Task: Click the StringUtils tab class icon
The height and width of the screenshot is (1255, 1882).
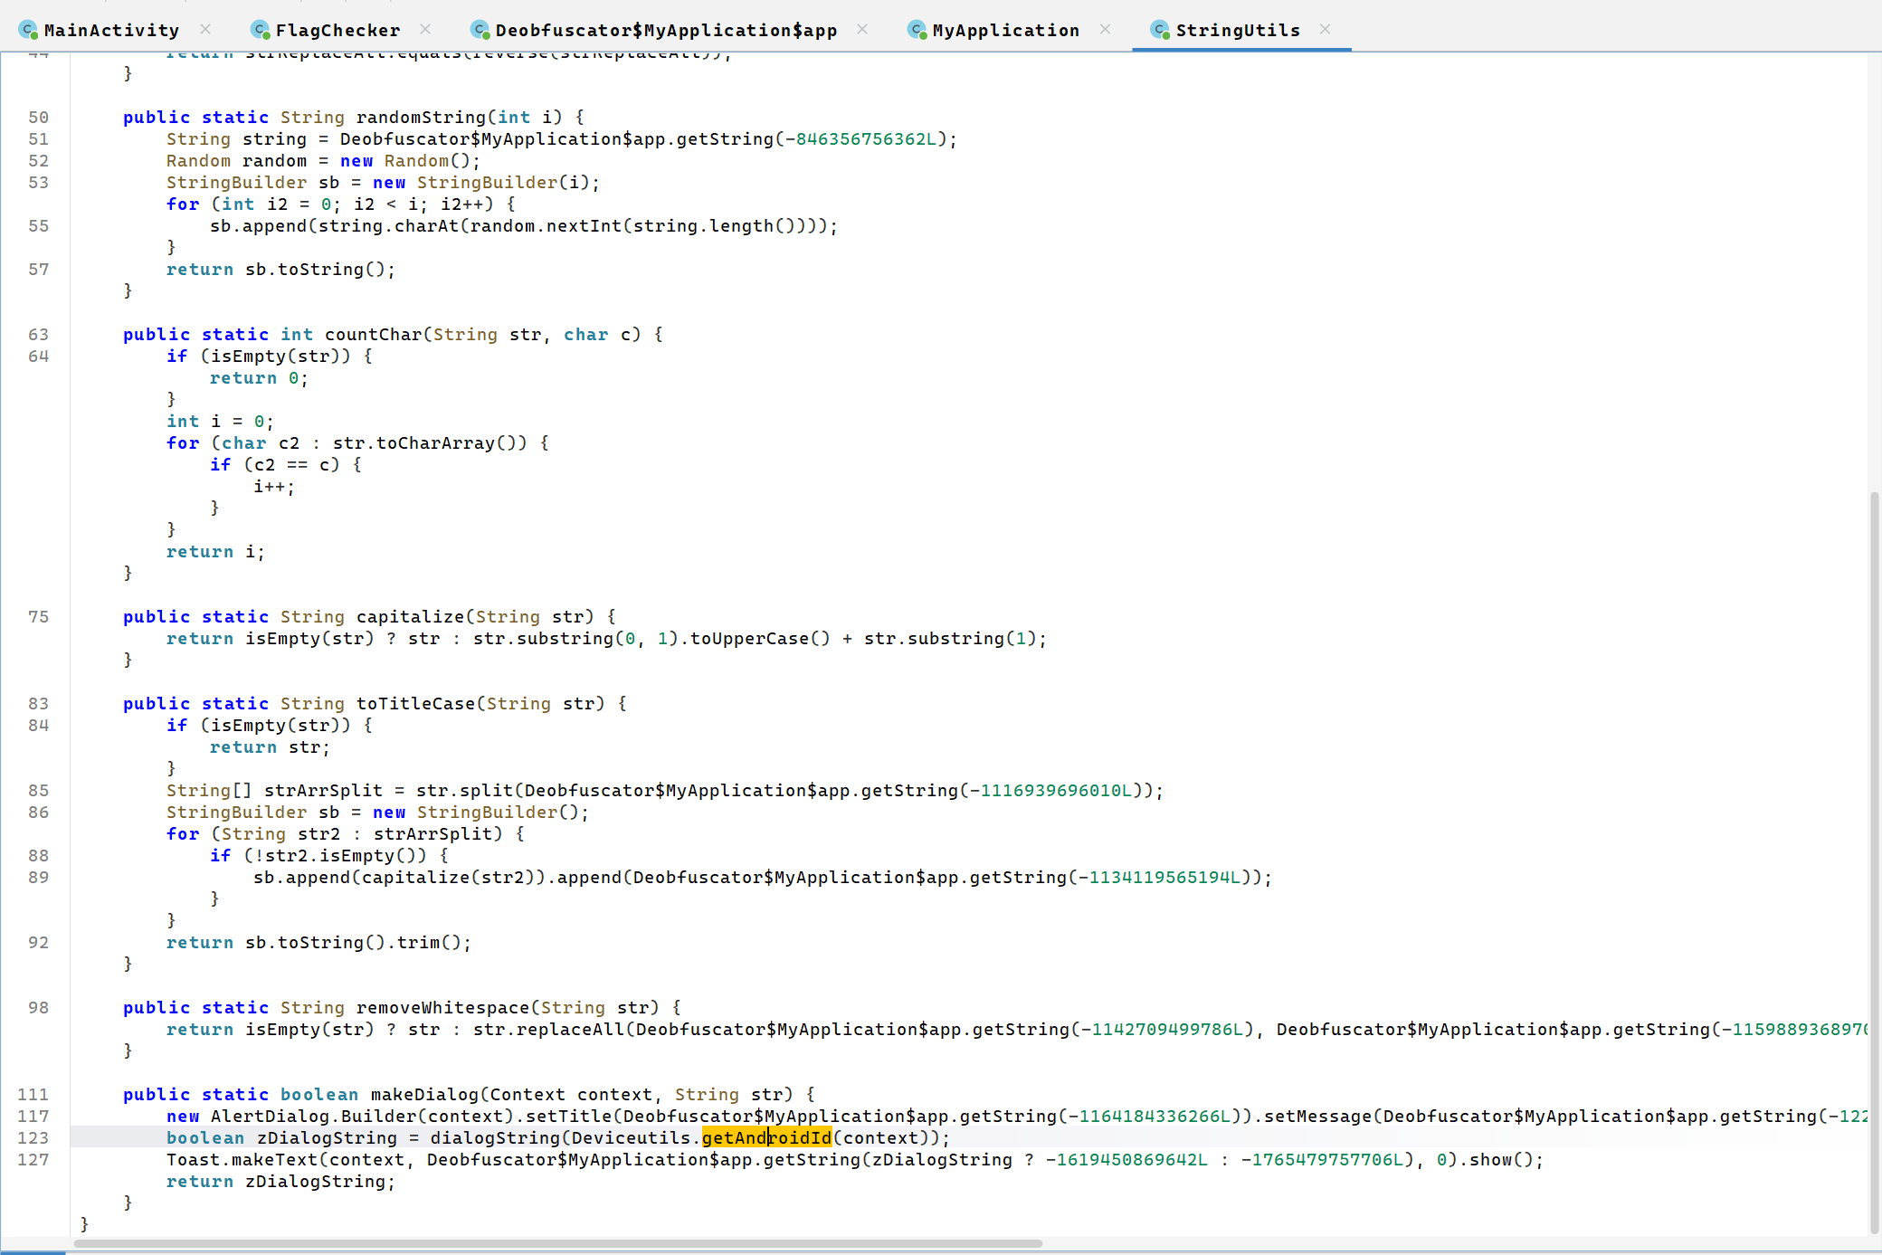Action: pyautogui.click(x=1160, y=30)
